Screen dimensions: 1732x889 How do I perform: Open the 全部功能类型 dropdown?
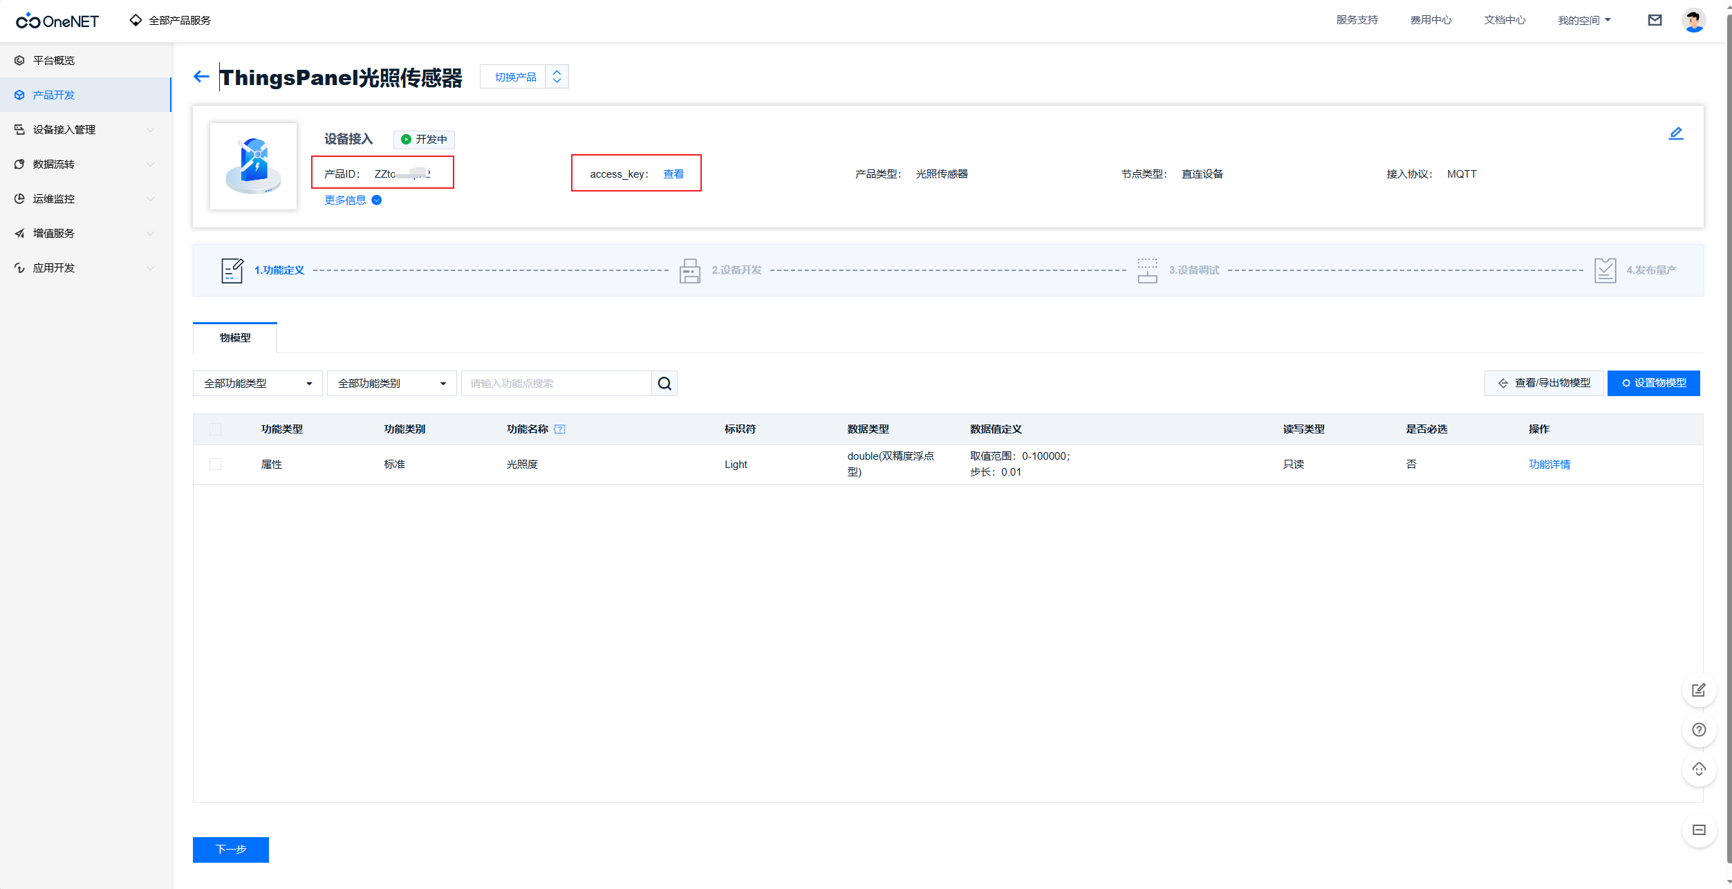tap(257, 383)
